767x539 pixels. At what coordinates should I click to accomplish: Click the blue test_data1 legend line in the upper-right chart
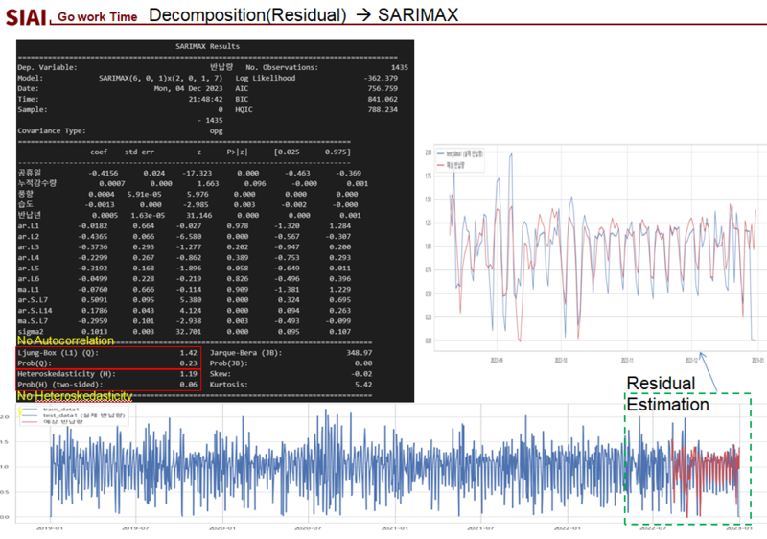(440, 152)
